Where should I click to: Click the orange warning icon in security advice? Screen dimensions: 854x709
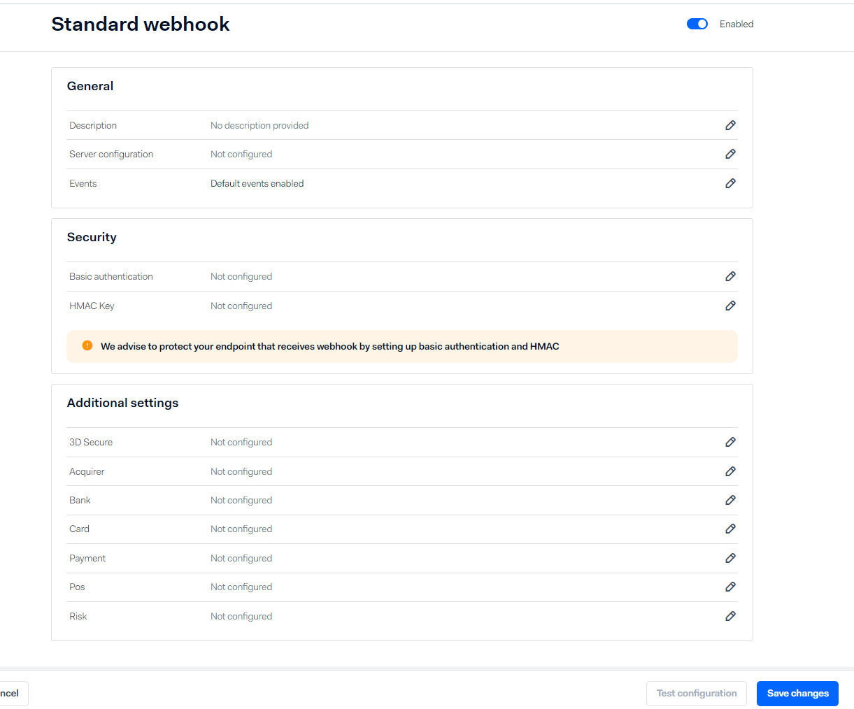(87, 345)
